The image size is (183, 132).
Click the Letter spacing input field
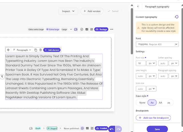point(163,63)
